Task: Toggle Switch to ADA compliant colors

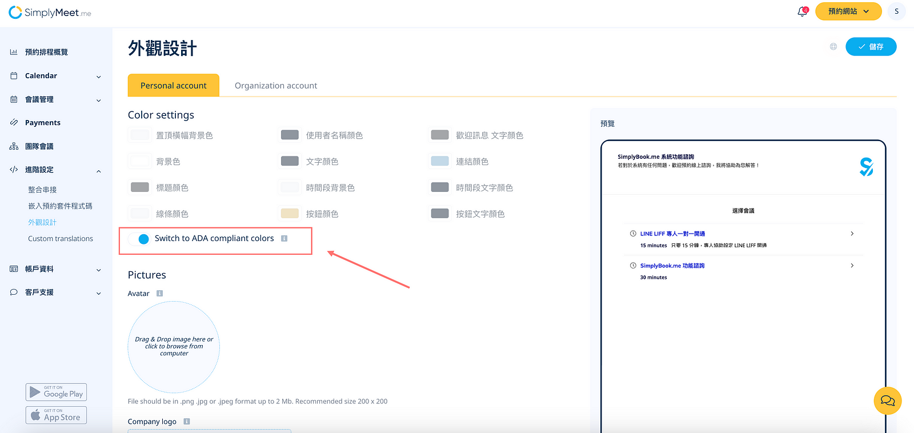Action: [x=140, y=239]
